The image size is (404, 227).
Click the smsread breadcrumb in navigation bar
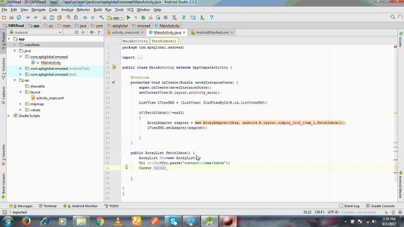click(143, 26)
